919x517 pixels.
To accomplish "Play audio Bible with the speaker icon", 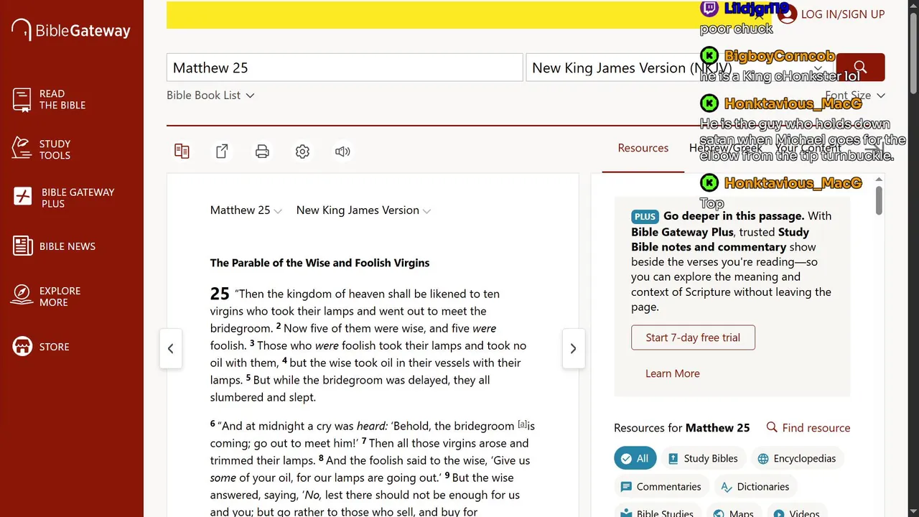I will point(342,151).
